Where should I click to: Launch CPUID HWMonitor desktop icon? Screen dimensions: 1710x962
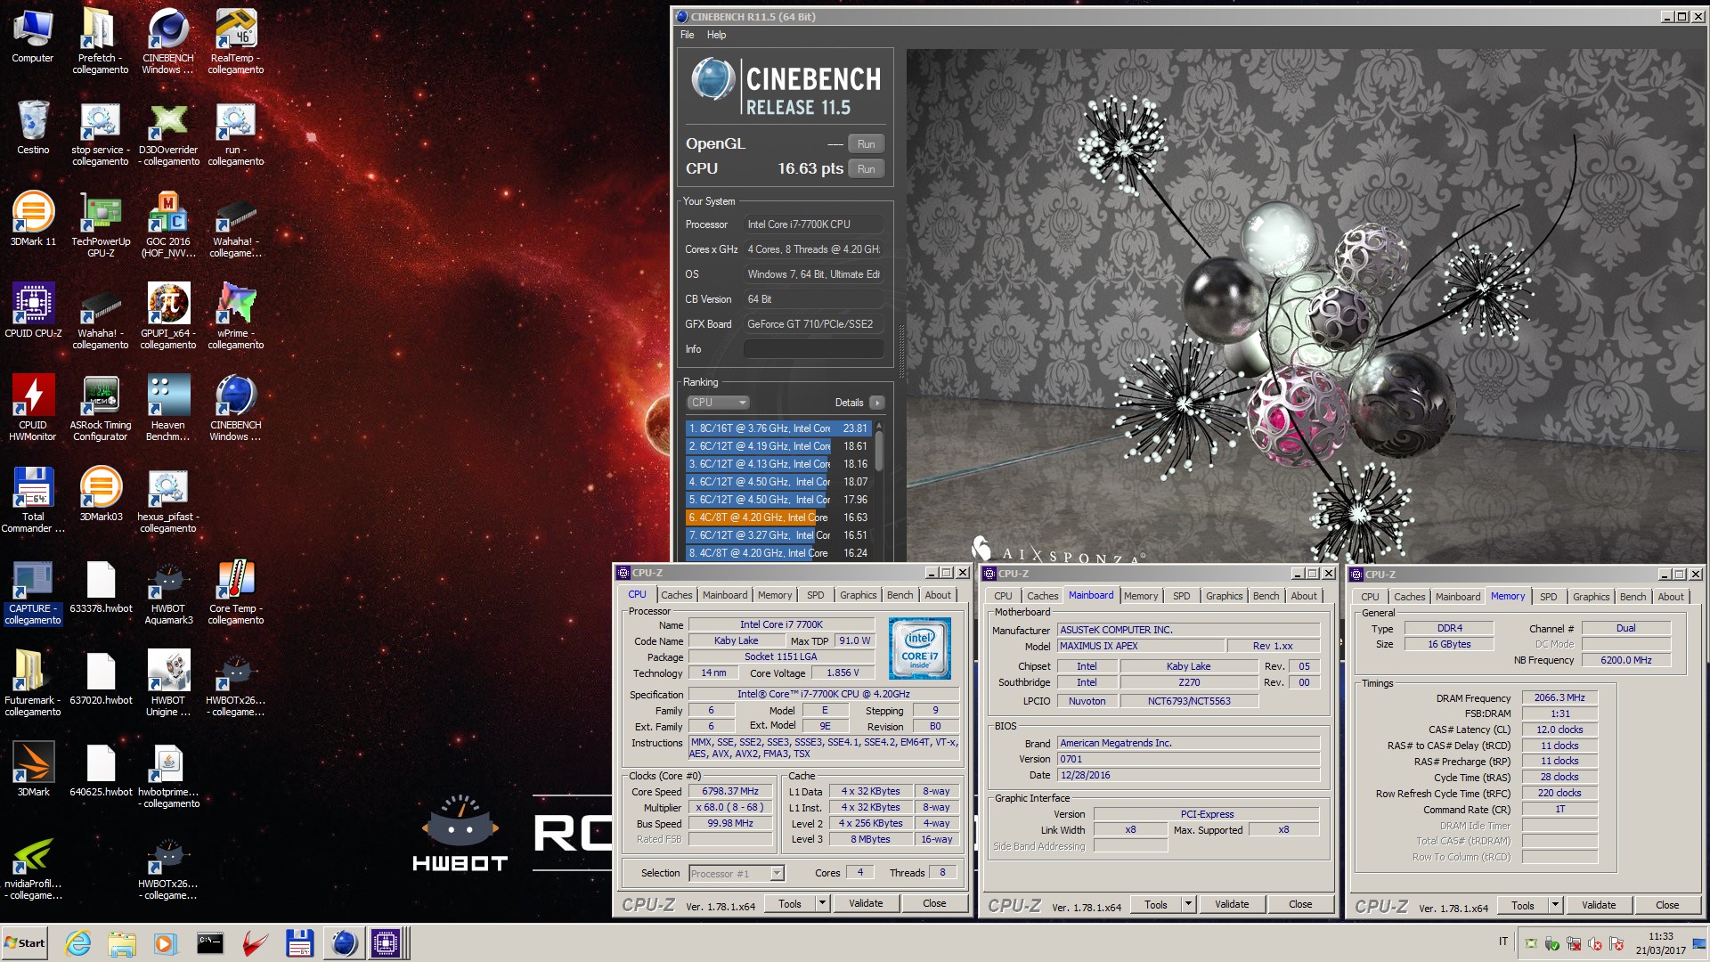tap(33, 409)
